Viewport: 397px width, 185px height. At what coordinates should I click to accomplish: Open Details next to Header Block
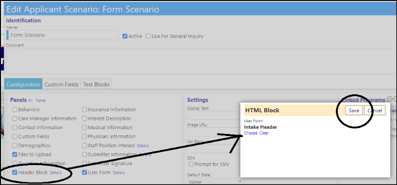(x=56, y=172)
